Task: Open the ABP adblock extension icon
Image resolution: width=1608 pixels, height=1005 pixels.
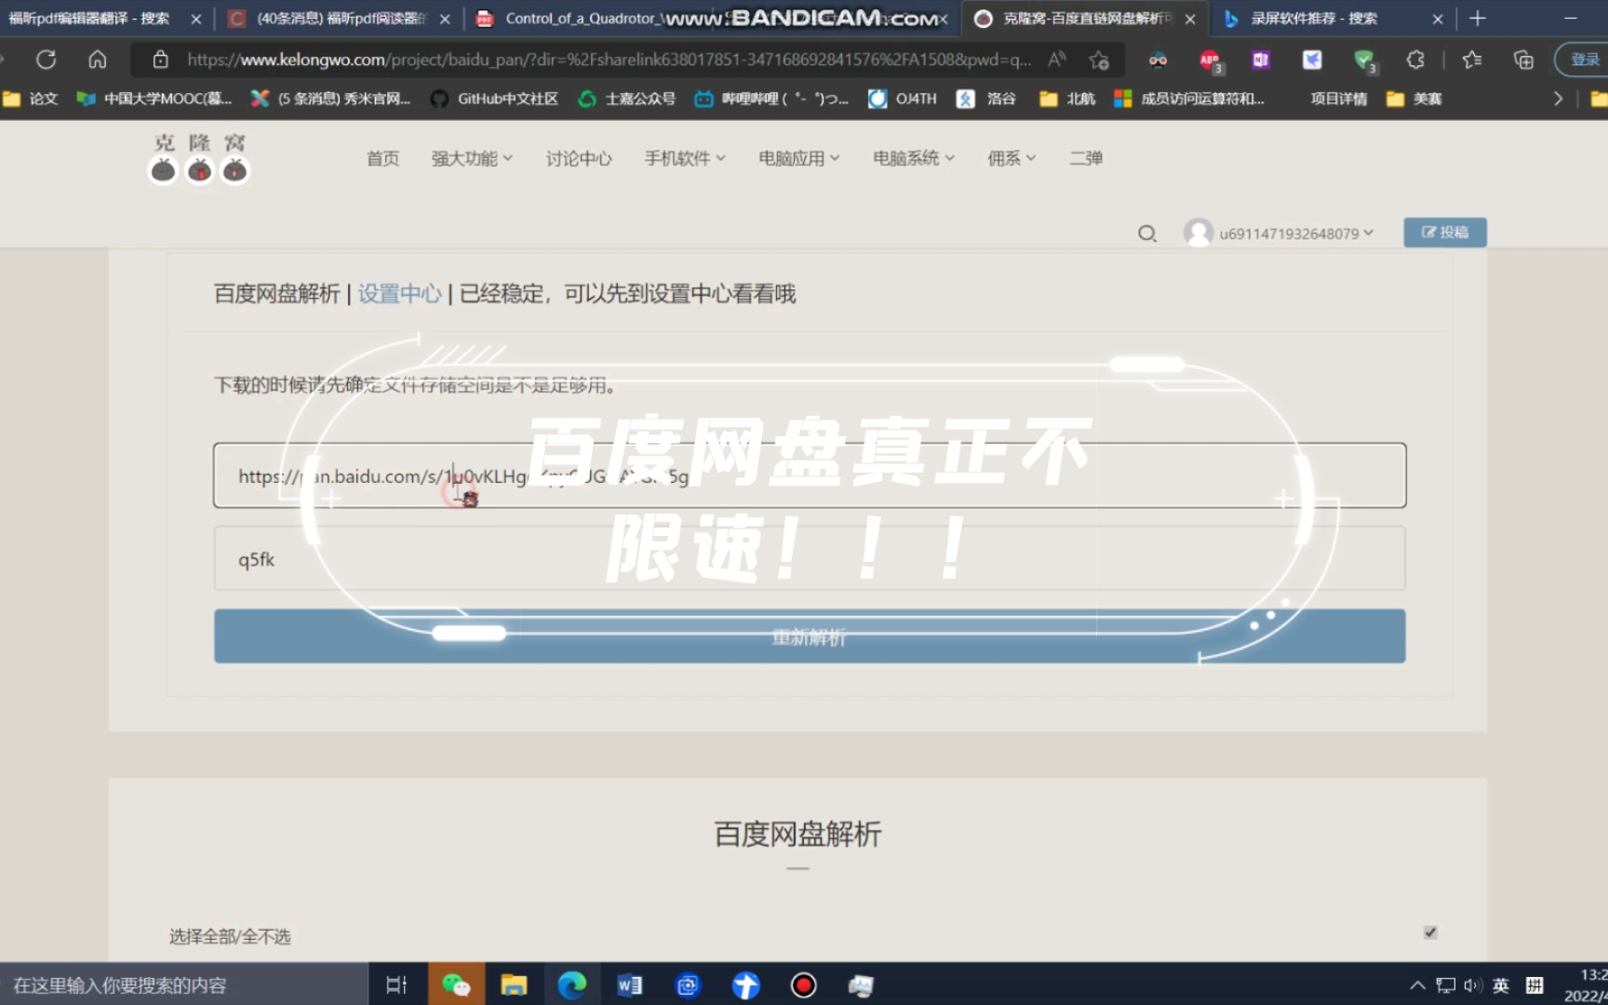Action: pos(1210,60)
